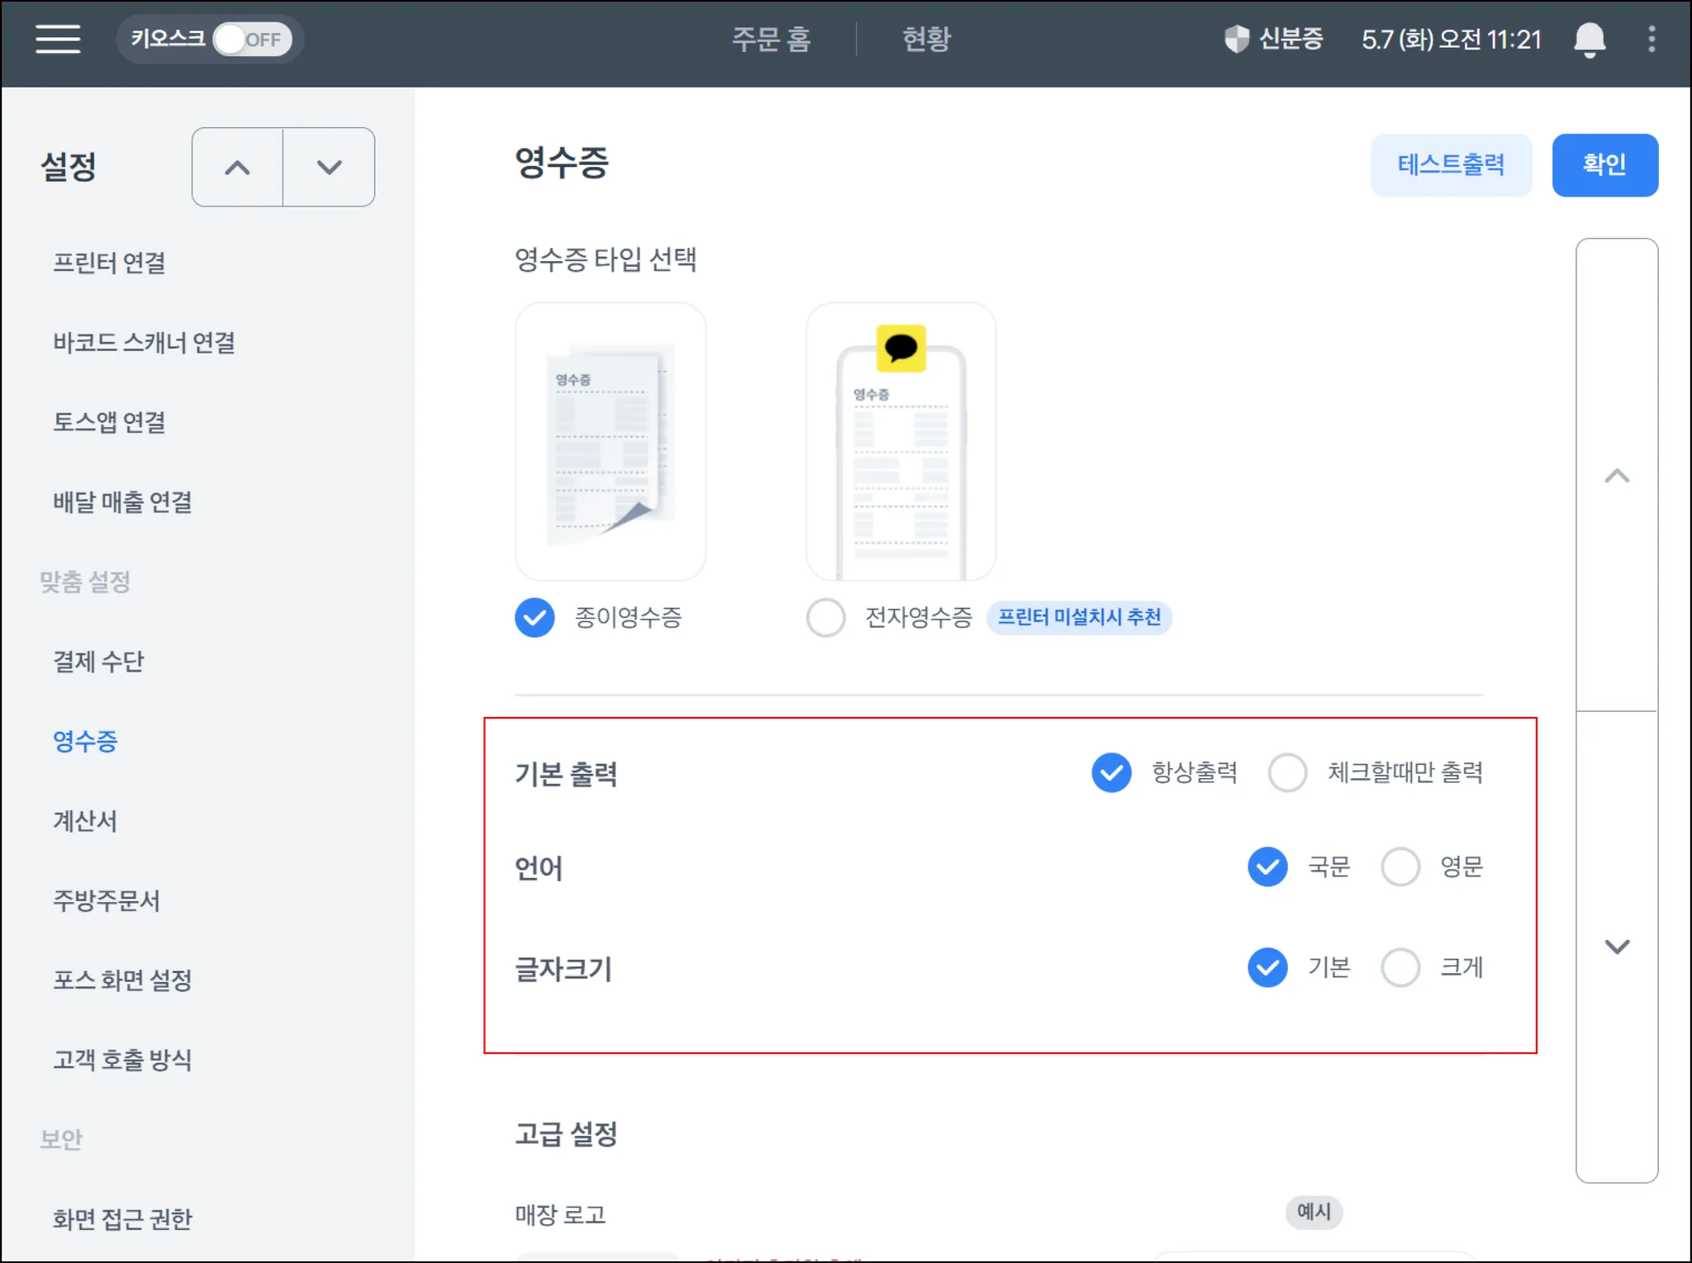The height and width of the screenshot is (1263, 1692).
Task: Click the 테스트출력 button
Action: click(1451, 165)
